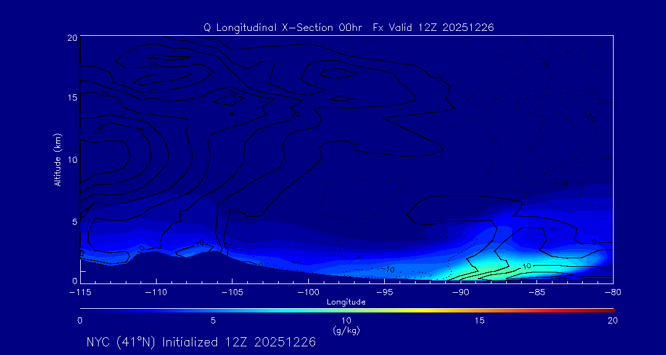Select the "-110" longitude tick label

(x=156, y=293)
